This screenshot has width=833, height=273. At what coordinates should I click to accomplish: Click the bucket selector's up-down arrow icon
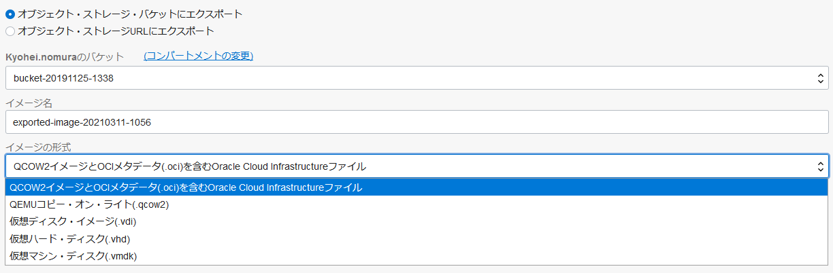coord(820,78)
